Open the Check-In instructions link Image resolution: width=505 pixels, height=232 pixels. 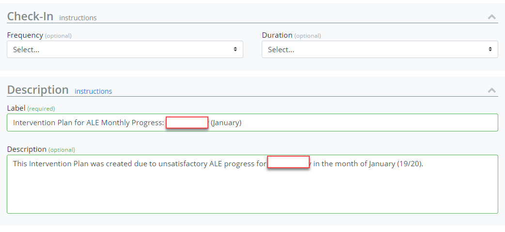click(78, 18)
